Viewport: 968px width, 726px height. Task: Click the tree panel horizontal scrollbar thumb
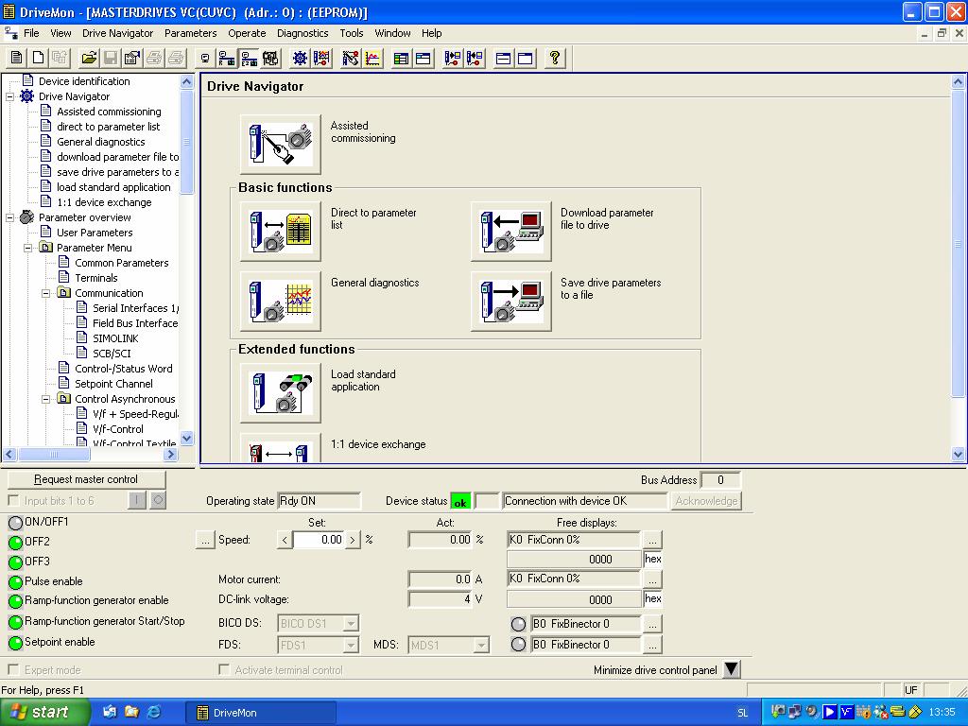(54, 455)
